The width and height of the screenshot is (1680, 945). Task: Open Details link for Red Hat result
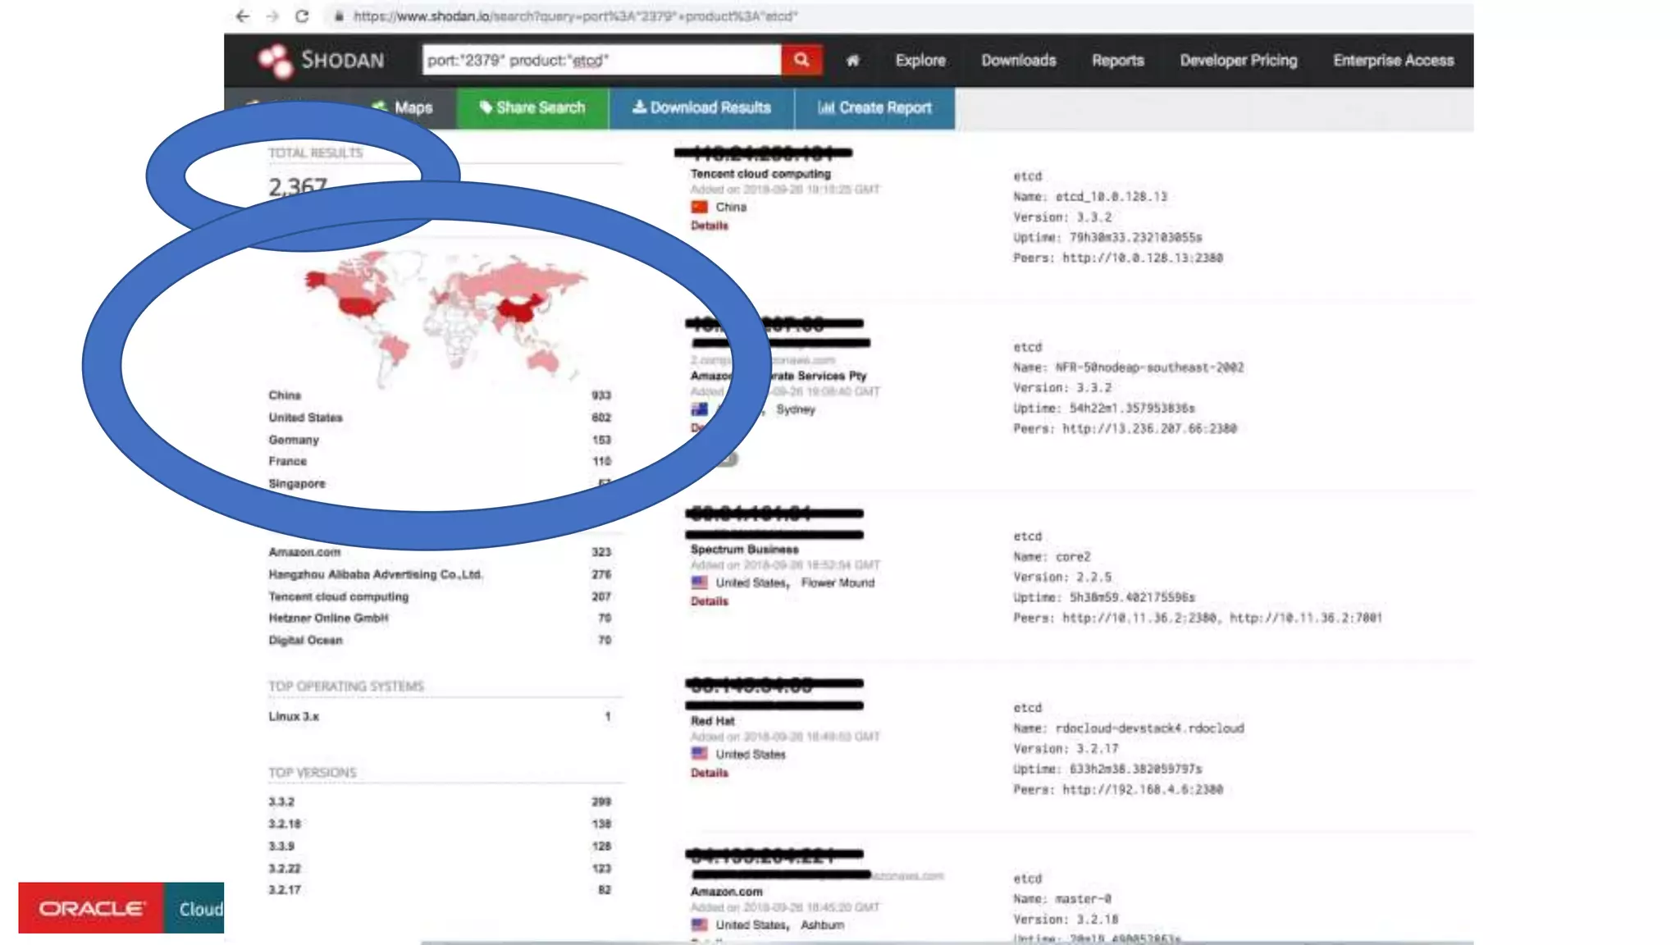(709, 773)
